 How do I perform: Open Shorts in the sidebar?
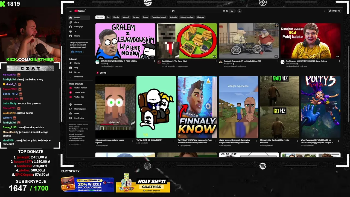pyautogui.click(x=79, y=22)
